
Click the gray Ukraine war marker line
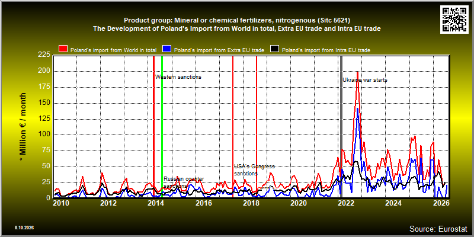[x=341, y=127]
